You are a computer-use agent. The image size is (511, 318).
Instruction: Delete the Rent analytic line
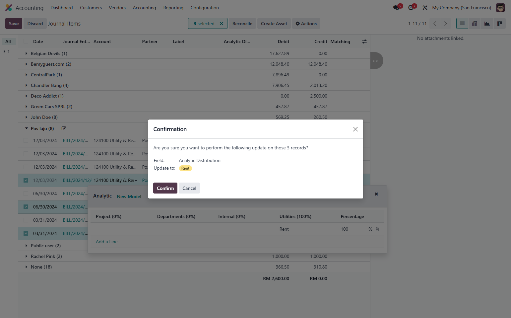[x=377, y=229]
